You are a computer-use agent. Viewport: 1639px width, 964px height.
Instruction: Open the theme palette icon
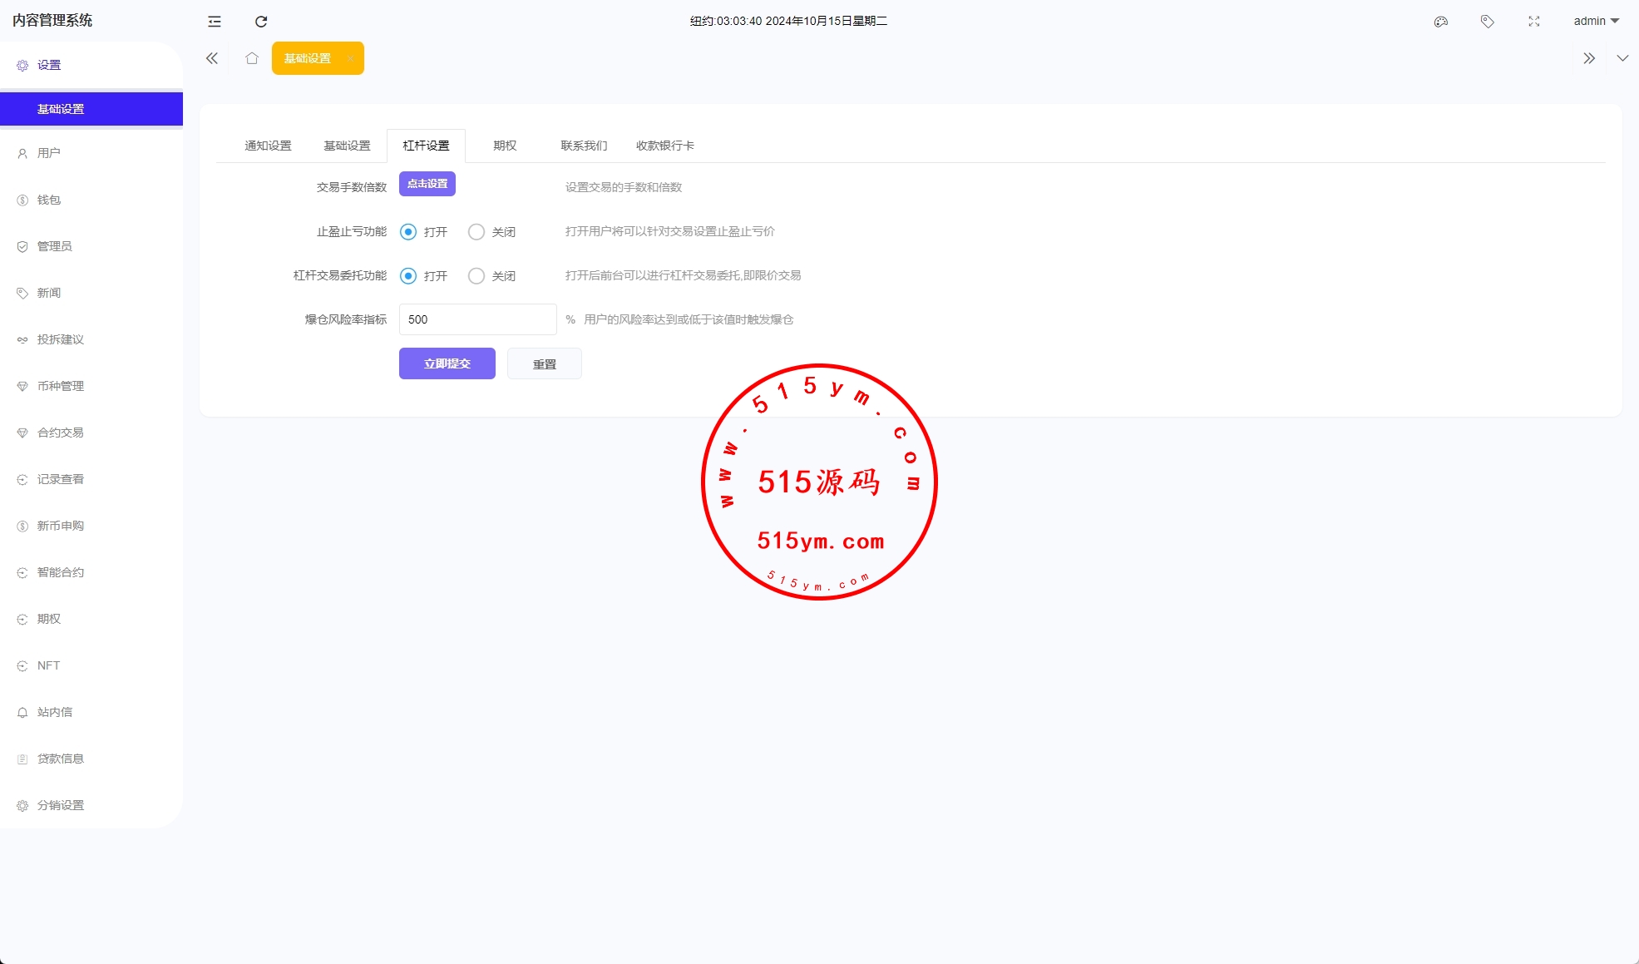click(x=1441, y=22)
